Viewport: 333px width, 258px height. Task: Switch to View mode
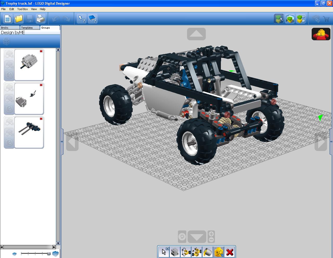(290, 19)
